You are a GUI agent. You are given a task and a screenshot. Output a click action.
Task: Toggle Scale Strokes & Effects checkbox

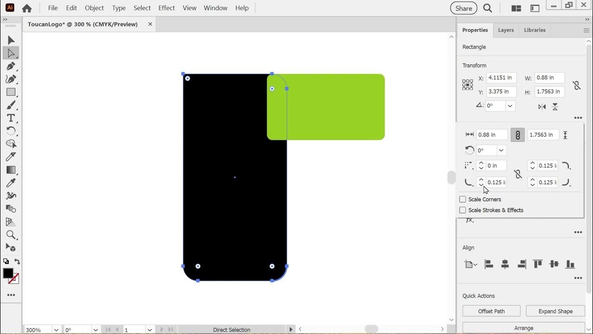click(462, 210)
